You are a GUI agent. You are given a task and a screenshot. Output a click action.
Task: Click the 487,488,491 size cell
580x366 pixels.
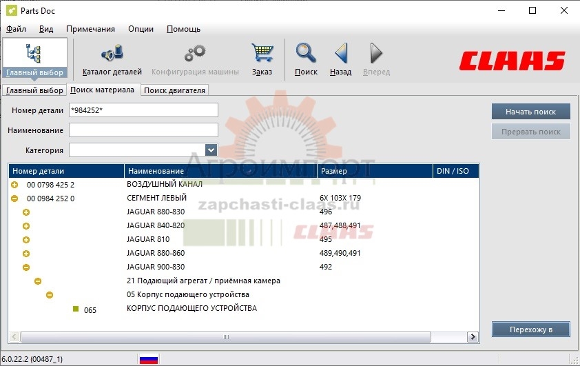340,225
